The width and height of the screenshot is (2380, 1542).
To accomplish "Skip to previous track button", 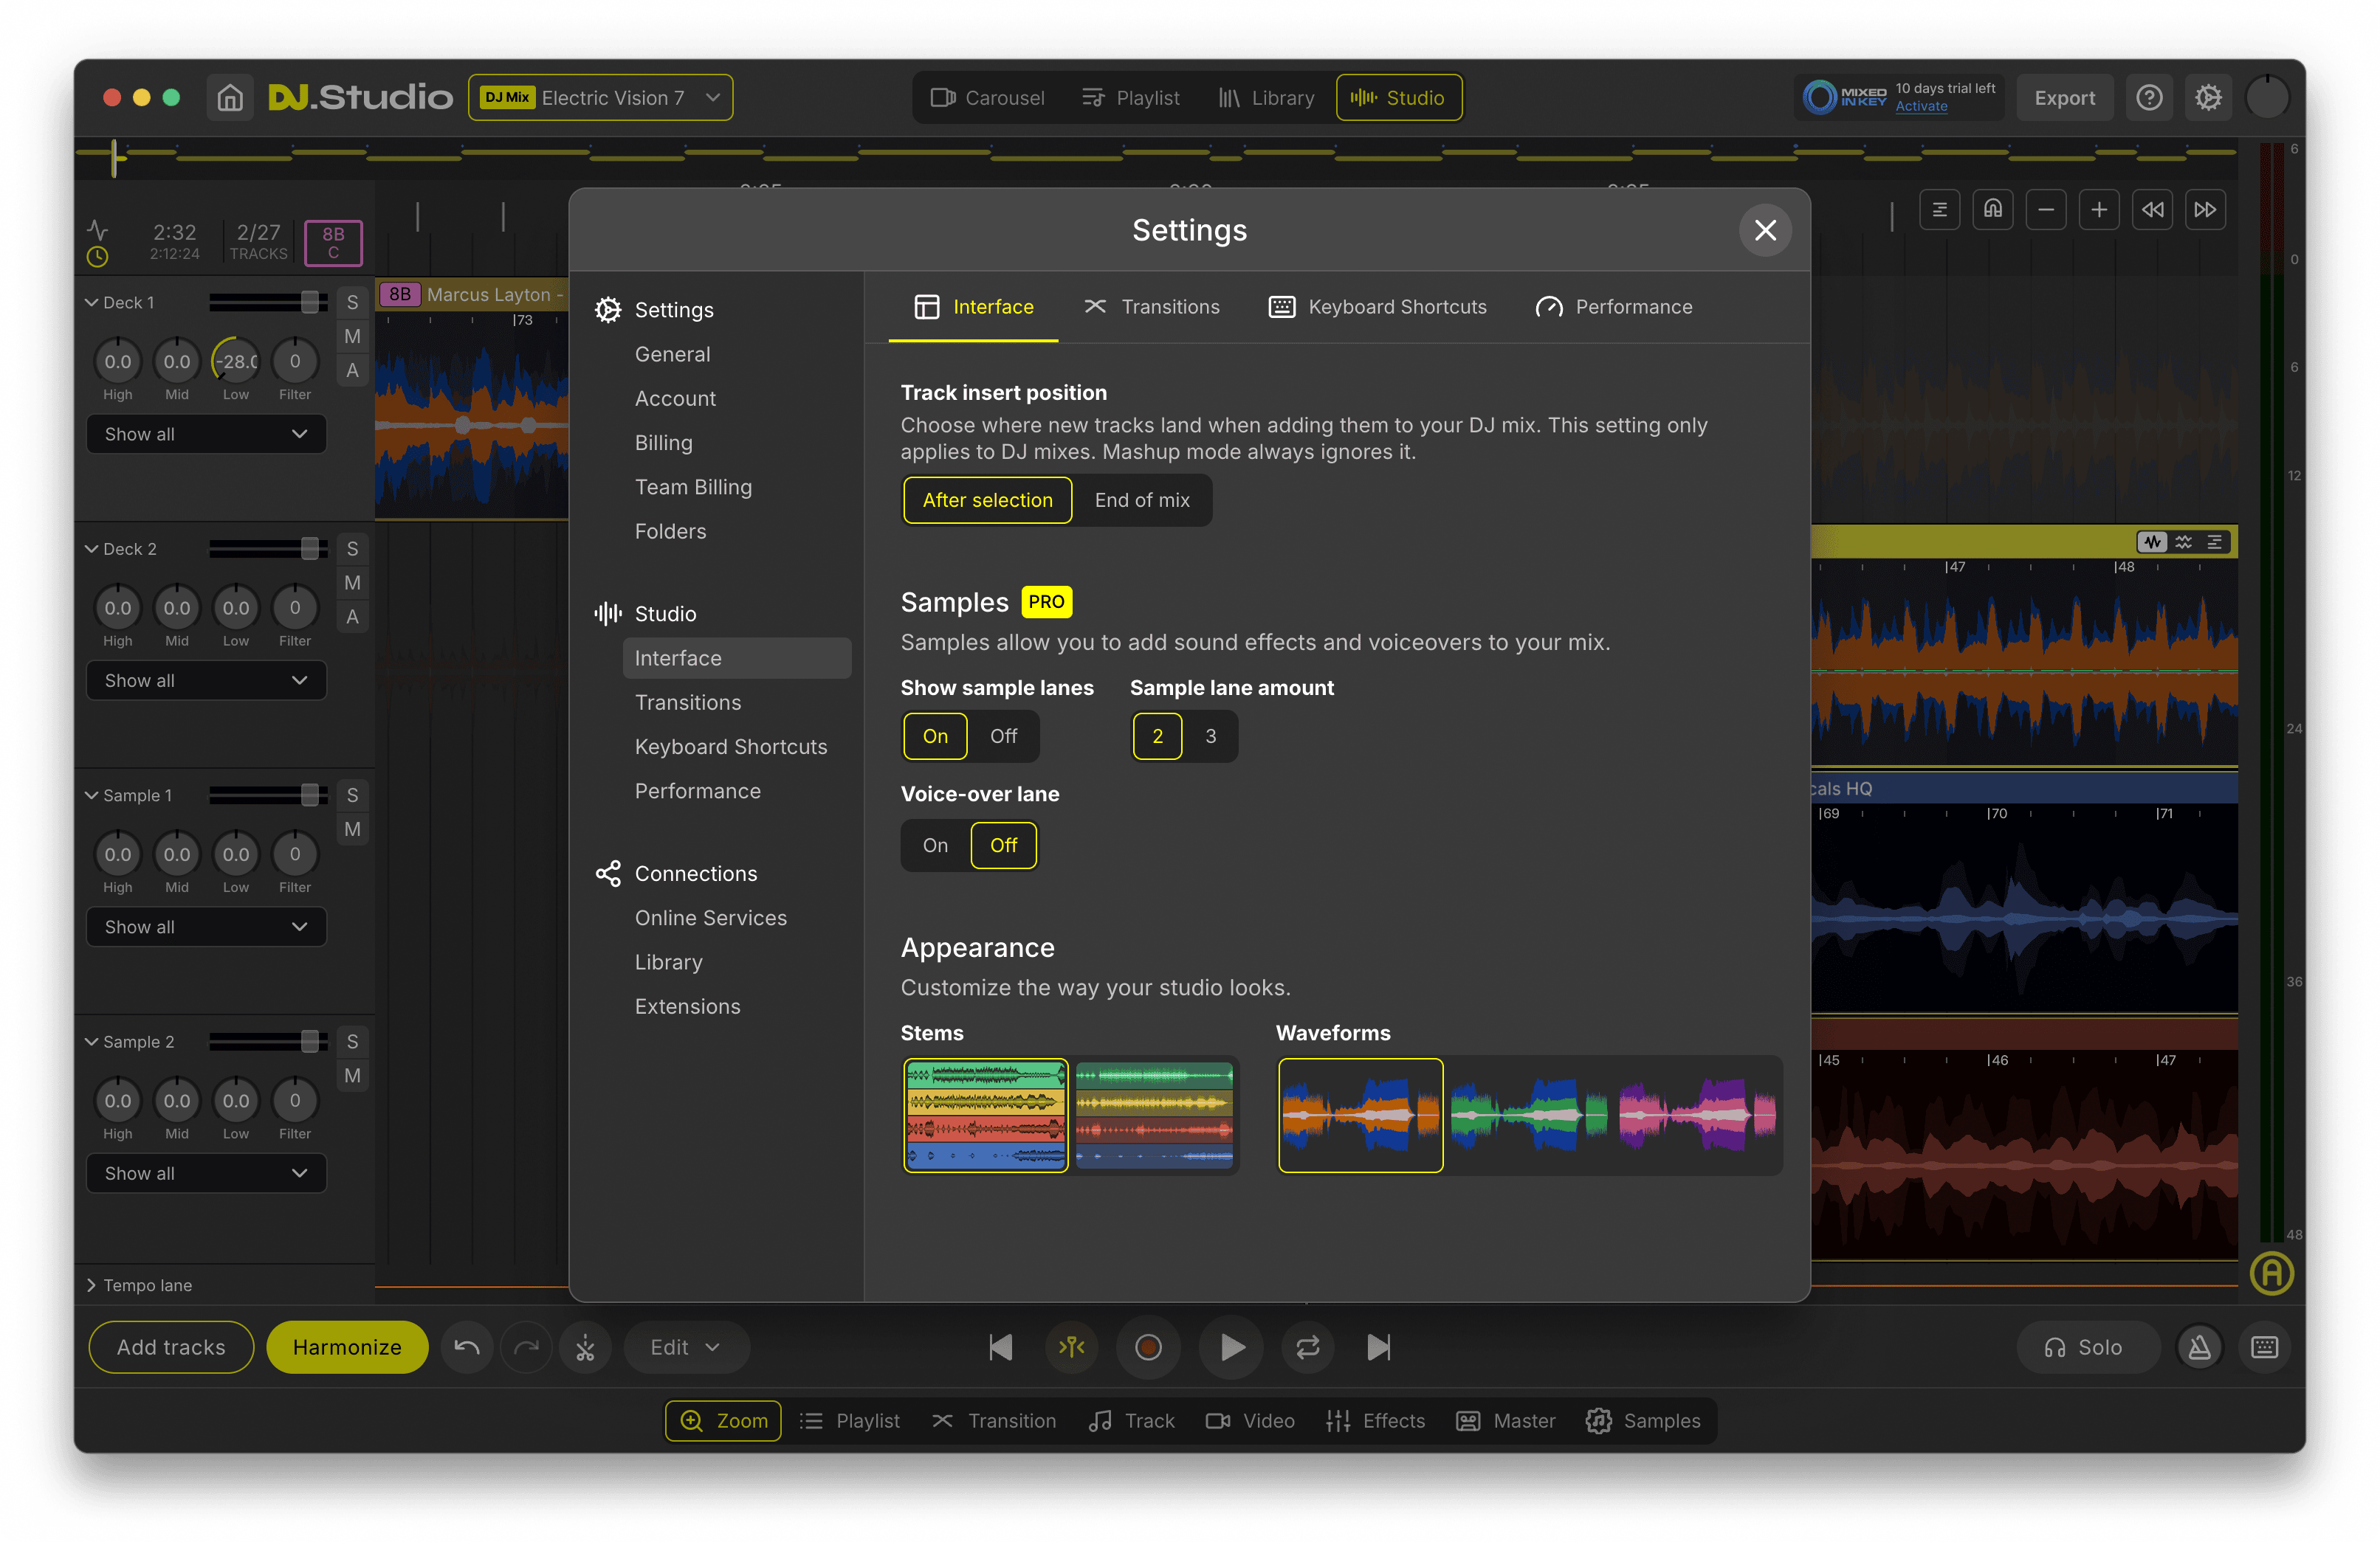I will 1000,1347.
